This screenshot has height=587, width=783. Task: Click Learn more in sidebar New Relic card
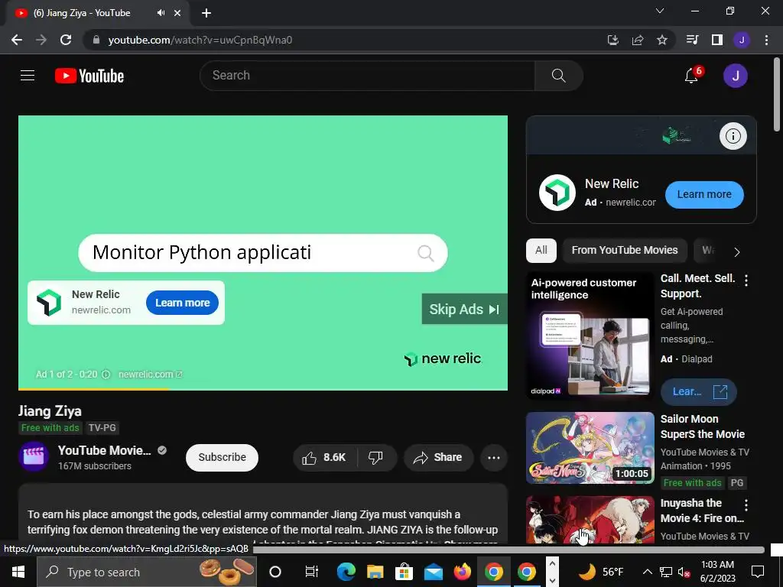(704, 194)
